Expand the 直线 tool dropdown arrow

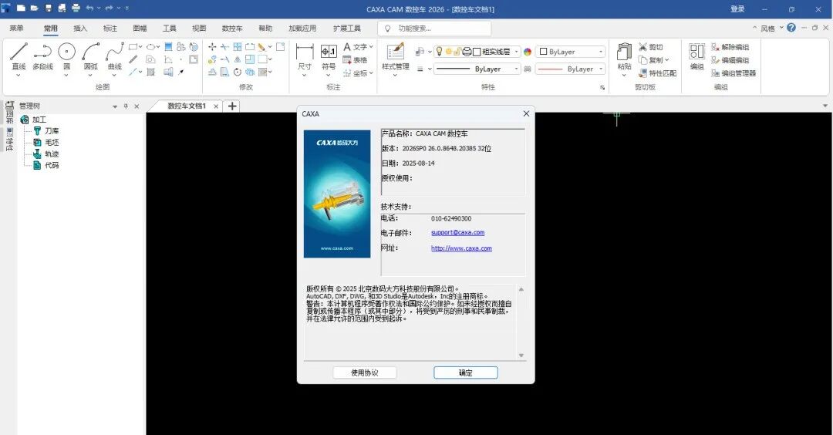[19, 75]
